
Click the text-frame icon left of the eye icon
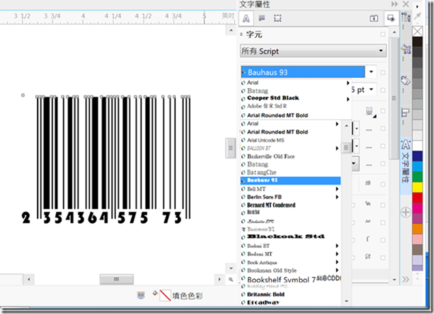[374, 18]
